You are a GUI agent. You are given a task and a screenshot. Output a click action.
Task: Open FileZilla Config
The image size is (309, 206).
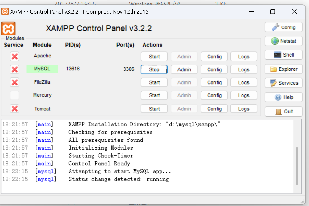(214, 82)
